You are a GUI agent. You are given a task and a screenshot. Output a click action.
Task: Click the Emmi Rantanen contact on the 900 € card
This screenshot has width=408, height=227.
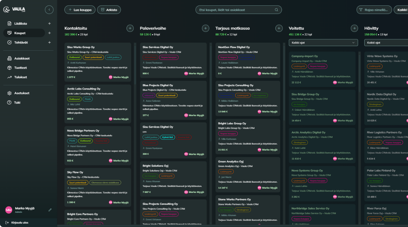(154, 63)
